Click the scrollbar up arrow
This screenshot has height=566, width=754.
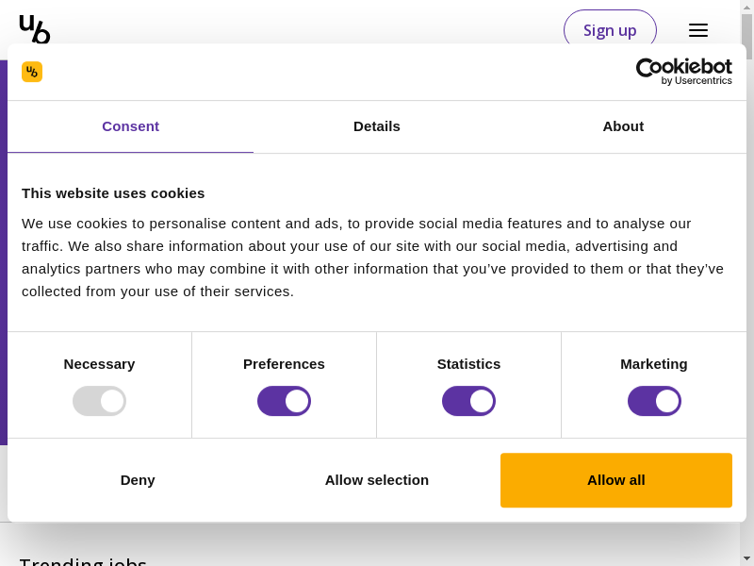[x=746, y=7]
